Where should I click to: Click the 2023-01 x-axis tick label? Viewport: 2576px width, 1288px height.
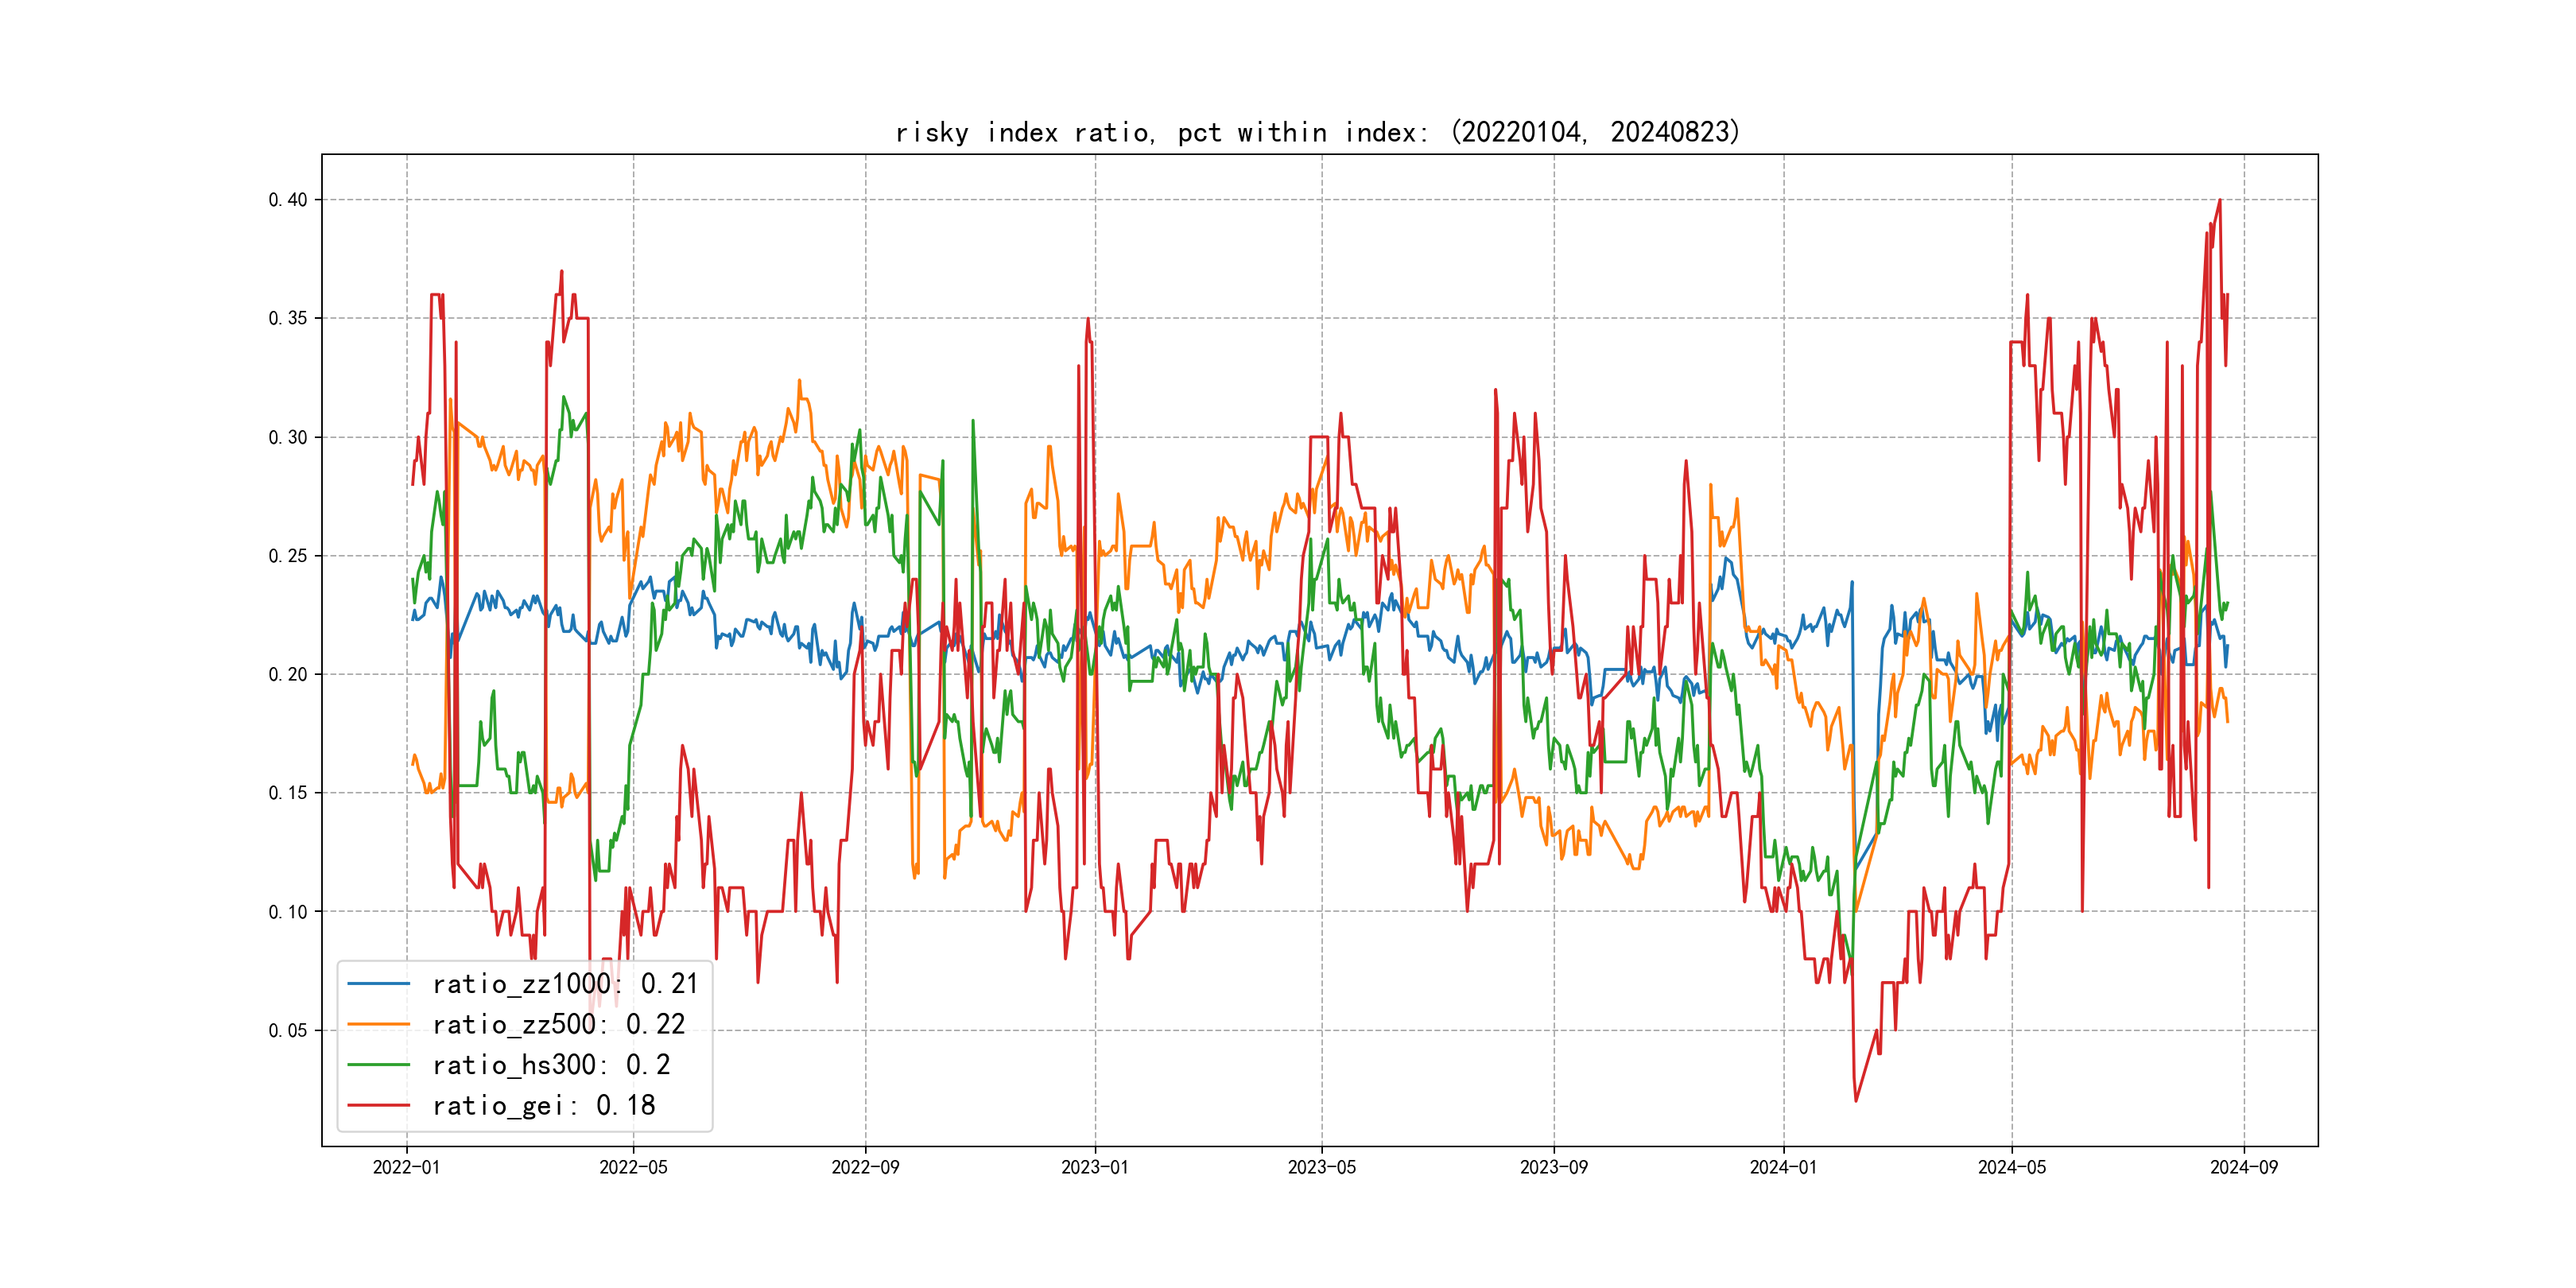[1094, 1167]
